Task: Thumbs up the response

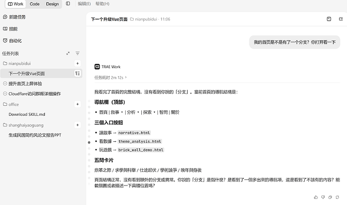Action: 316,197
